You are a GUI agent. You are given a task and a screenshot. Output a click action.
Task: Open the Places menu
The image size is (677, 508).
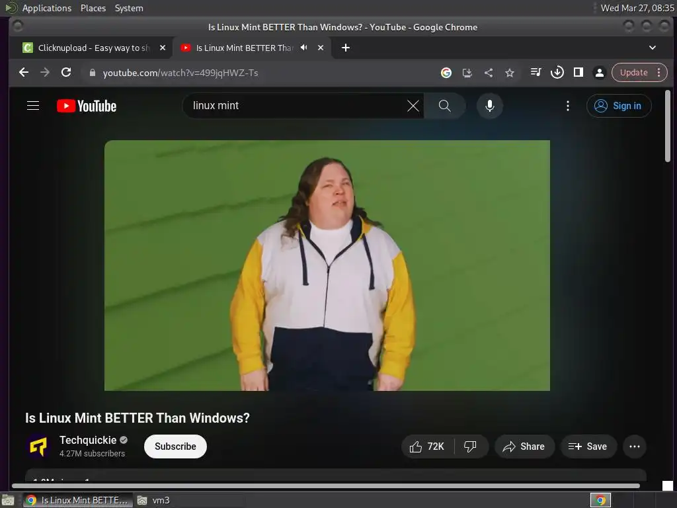[93, 8]
